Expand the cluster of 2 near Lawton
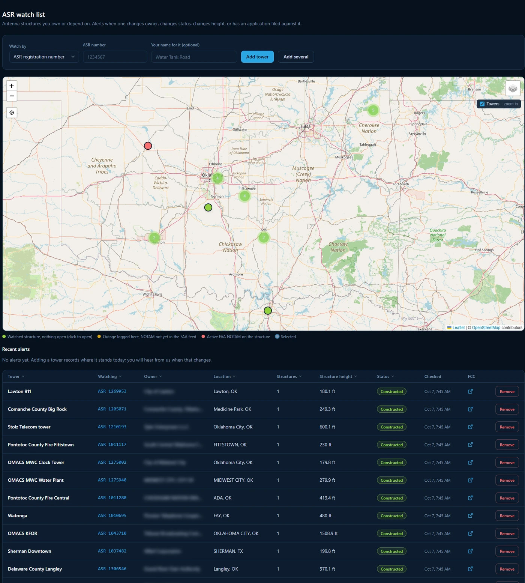Image resolution: width=525 pixels, height=583 pixels. click(154, 238)
